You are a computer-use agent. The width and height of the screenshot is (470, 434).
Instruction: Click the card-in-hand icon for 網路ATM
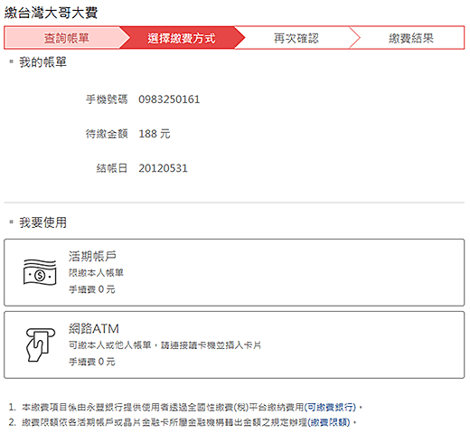(41, 344)
